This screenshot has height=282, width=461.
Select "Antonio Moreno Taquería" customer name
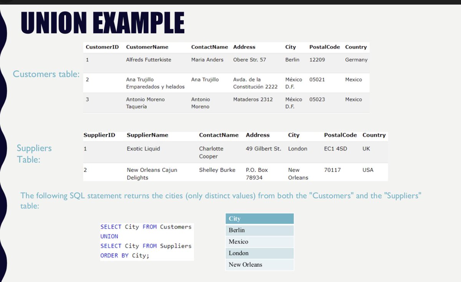coord(145,103)
